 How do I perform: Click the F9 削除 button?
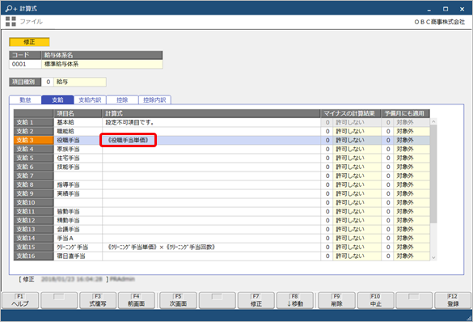tap(336, 300)
